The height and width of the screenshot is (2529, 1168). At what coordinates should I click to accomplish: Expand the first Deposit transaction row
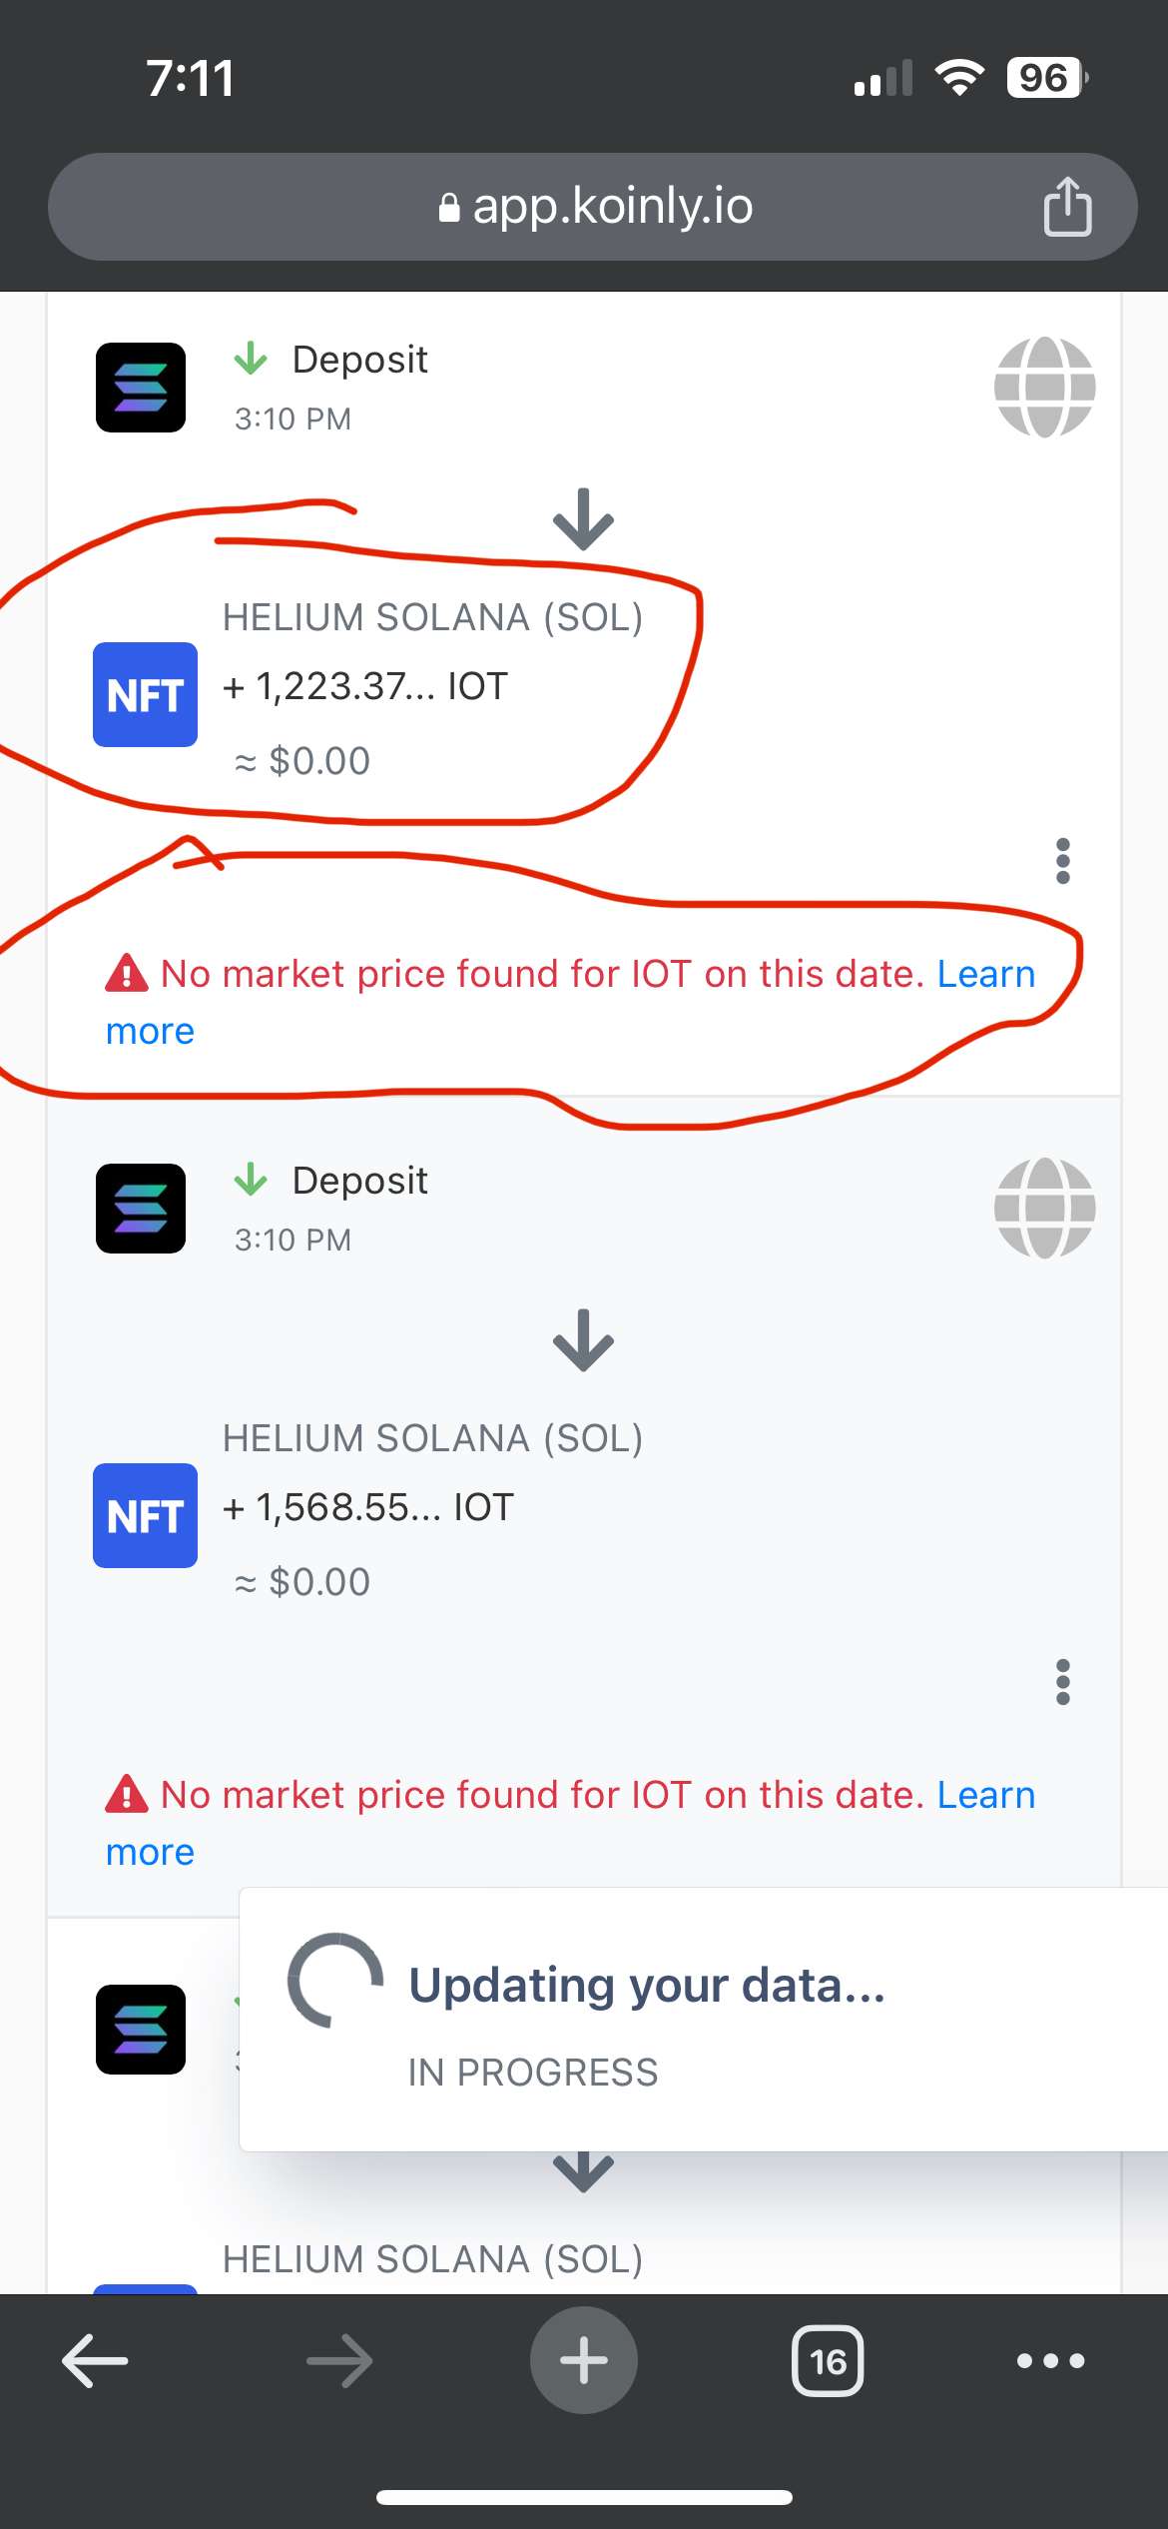click(x=359, y=360)
